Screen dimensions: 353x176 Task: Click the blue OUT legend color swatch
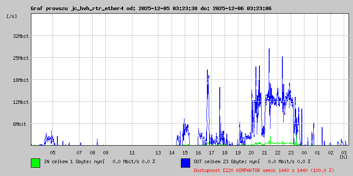pyautogui.click(x=185, y=163)
